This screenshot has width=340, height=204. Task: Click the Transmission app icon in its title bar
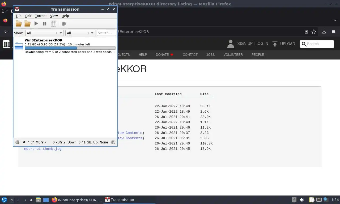tap(17, 9)
